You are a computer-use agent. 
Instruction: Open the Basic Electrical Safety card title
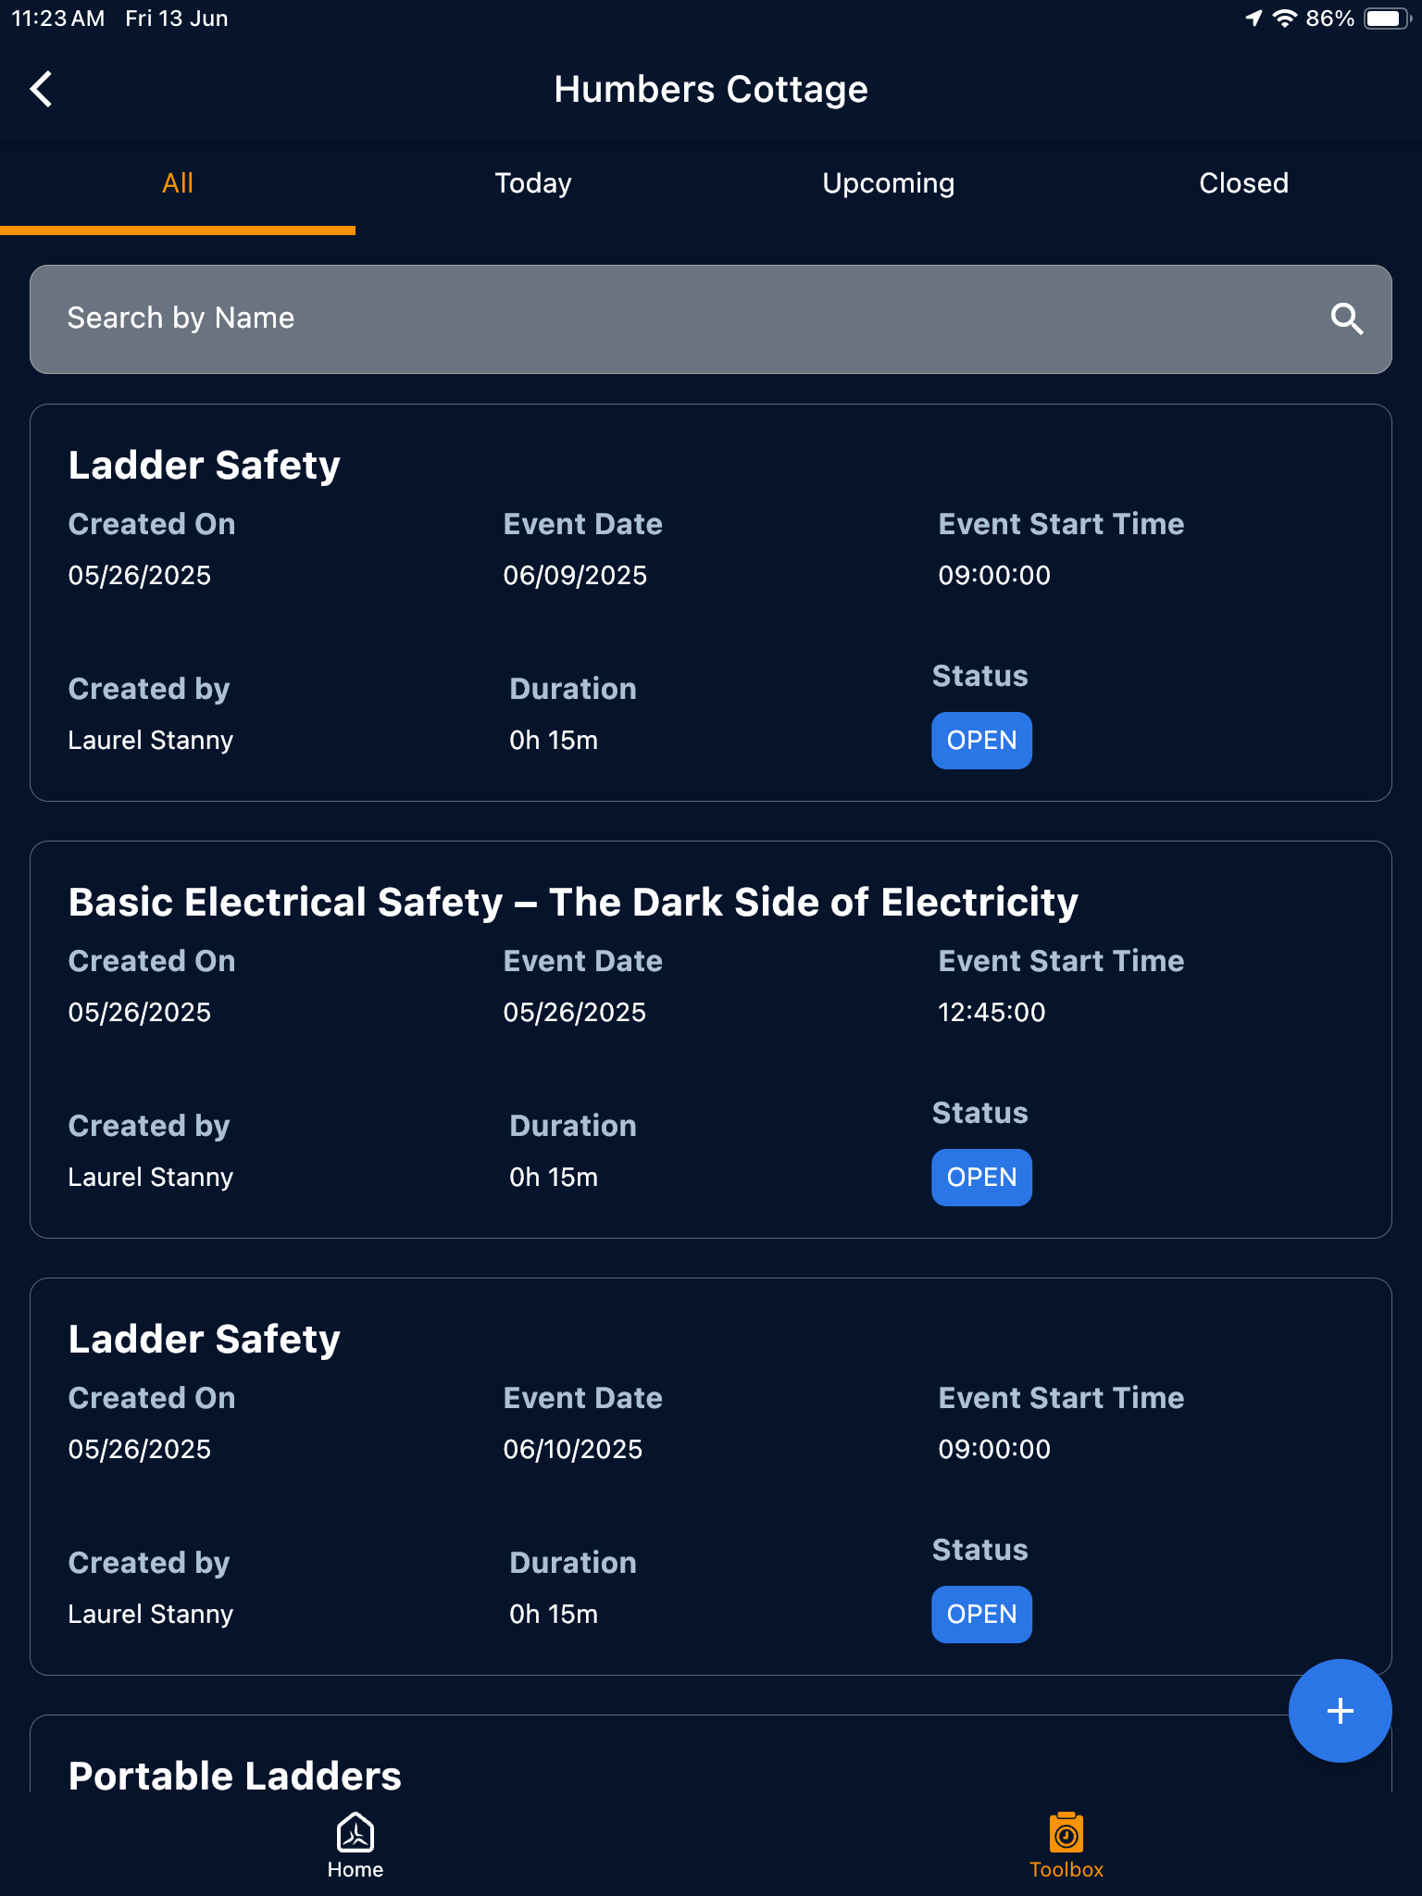[x=573, y=903]
